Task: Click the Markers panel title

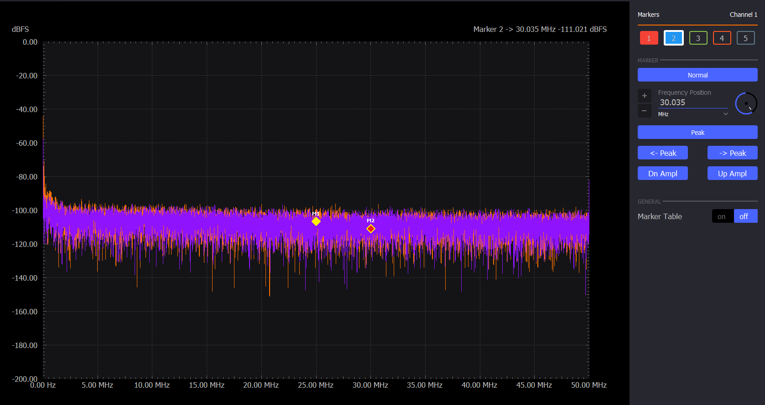Action: tap(648, 15)
